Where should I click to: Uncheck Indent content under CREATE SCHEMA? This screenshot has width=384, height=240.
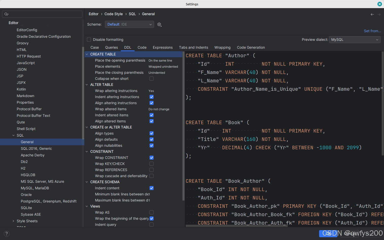coord(152,188)
